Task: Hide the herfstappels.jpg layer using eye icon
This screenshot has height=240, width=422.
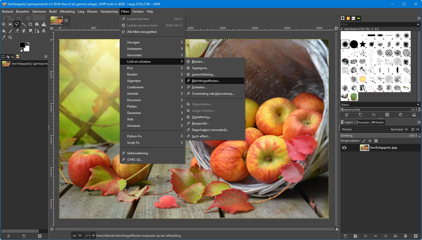Action: (x=344, y=148)
